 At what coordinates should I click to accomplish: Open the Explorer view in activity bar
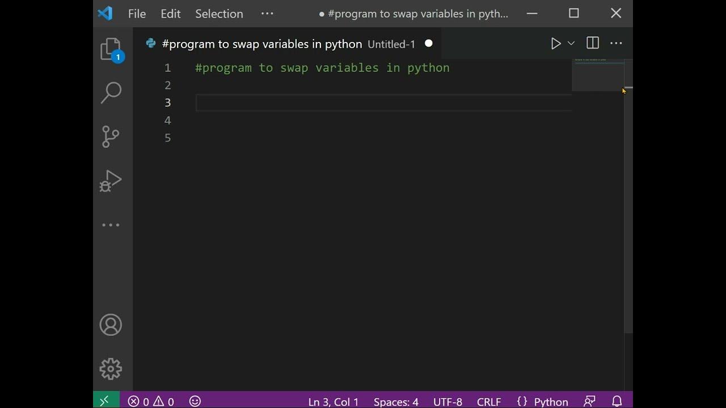click(111, 49)
